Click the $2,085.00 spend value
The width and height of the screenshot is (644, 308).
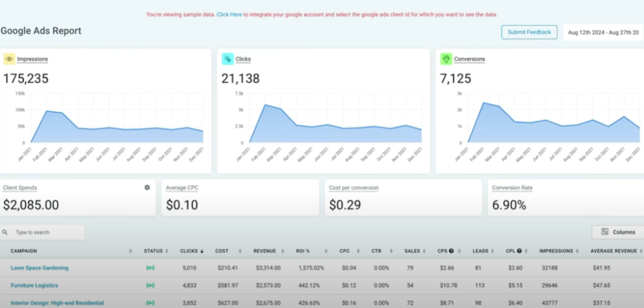tap(31, 205)
